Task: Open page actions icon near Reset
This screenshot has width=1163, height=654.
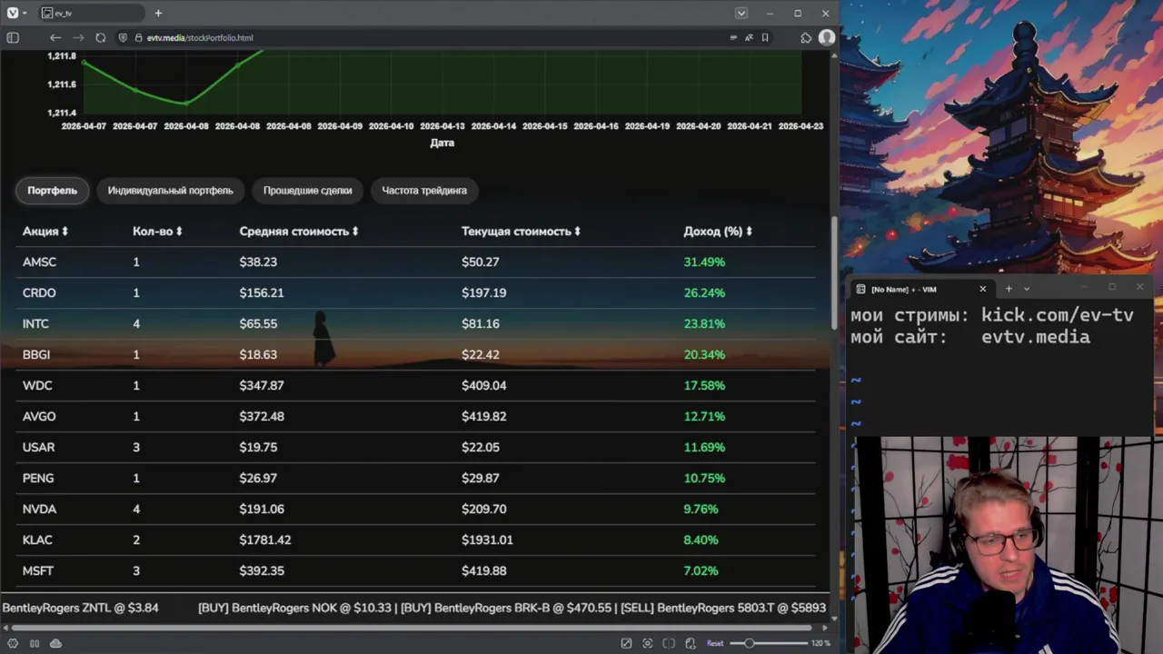Action: point(691,643)
